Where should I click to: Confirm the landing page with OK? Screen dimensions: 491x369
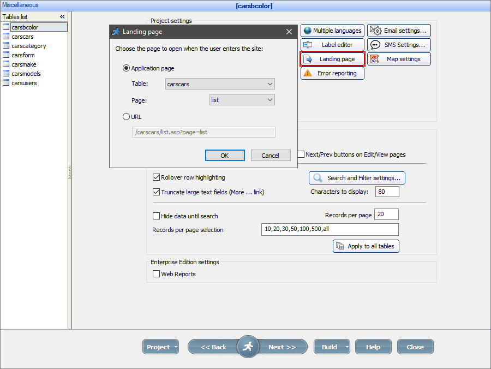tap(225, 155)
